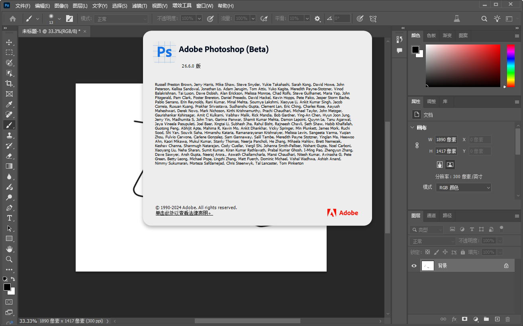Open the History panel icon
The width and height of the screenshot is (523, 326).
(x=400, y=39)
